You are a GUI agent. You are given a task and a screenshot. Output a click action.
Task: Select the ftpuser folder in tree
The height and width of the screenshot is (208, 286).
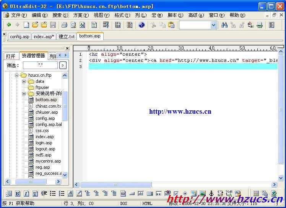(42, 87)
